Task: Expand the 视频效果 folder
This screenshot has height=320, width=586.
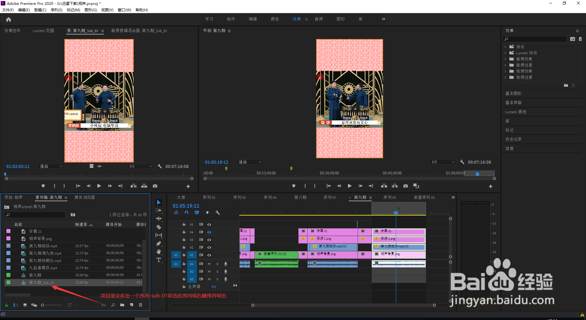Action: (505, 71)
